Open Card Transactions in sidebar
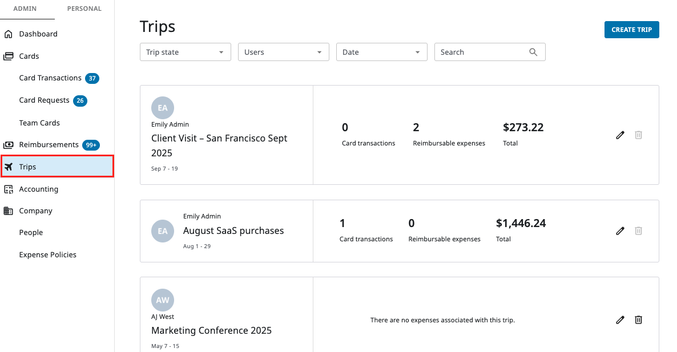The width and height of the screenshot is (677, 352). click(x=50, y=78)
